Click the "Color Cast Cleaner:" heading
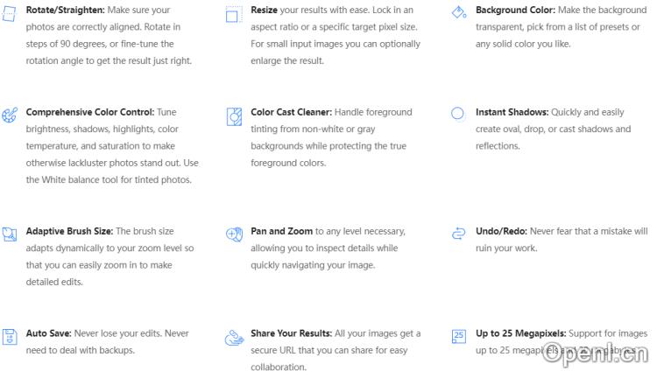657x371 pixels. click(x=291, y=113)
